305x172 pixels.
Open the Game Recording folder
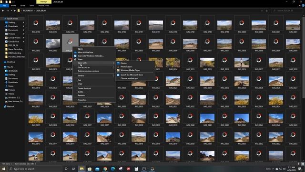tap(15, 49)
